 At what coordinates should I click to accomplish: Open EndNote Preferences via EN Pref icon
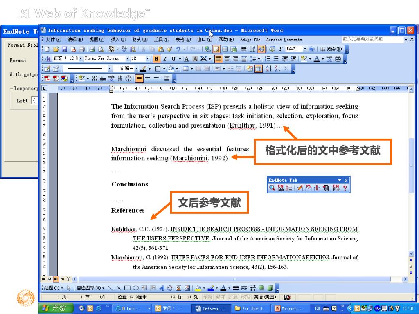336,188
